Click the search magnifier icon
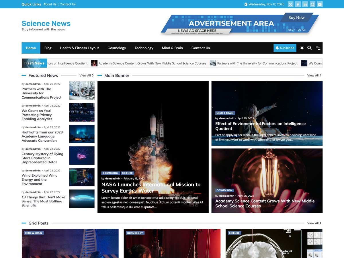The width and height of the screenshot is (344, 258). coord(309,48)
